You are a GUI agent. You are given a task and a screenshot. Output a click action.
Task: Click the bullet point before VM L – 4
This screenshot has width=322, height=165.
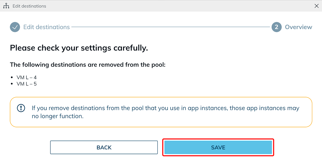pos(12,77)
